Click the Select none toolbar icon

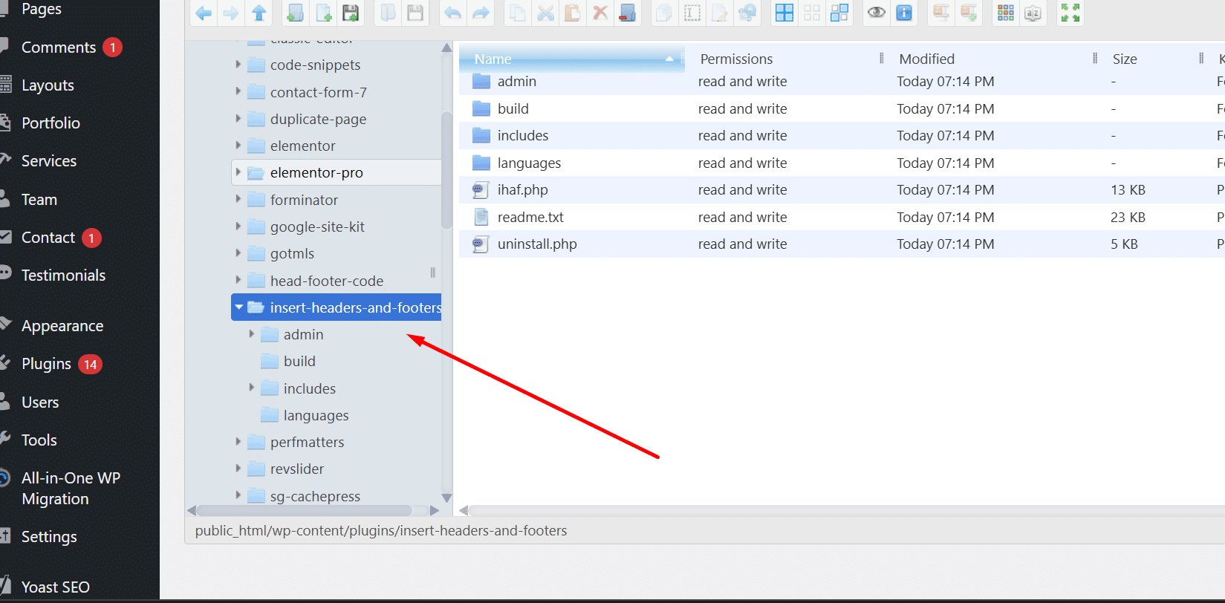click(x=812, y=13)
